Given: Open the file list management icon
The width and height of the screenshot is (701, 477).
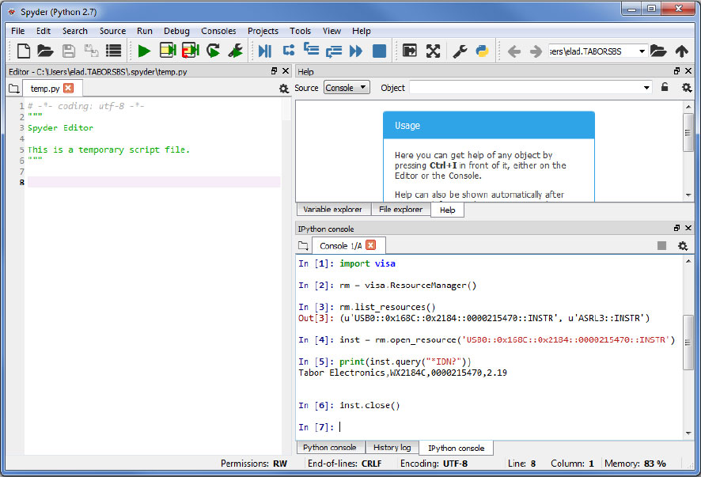Looking at the screenshot, I should [114, 51].
